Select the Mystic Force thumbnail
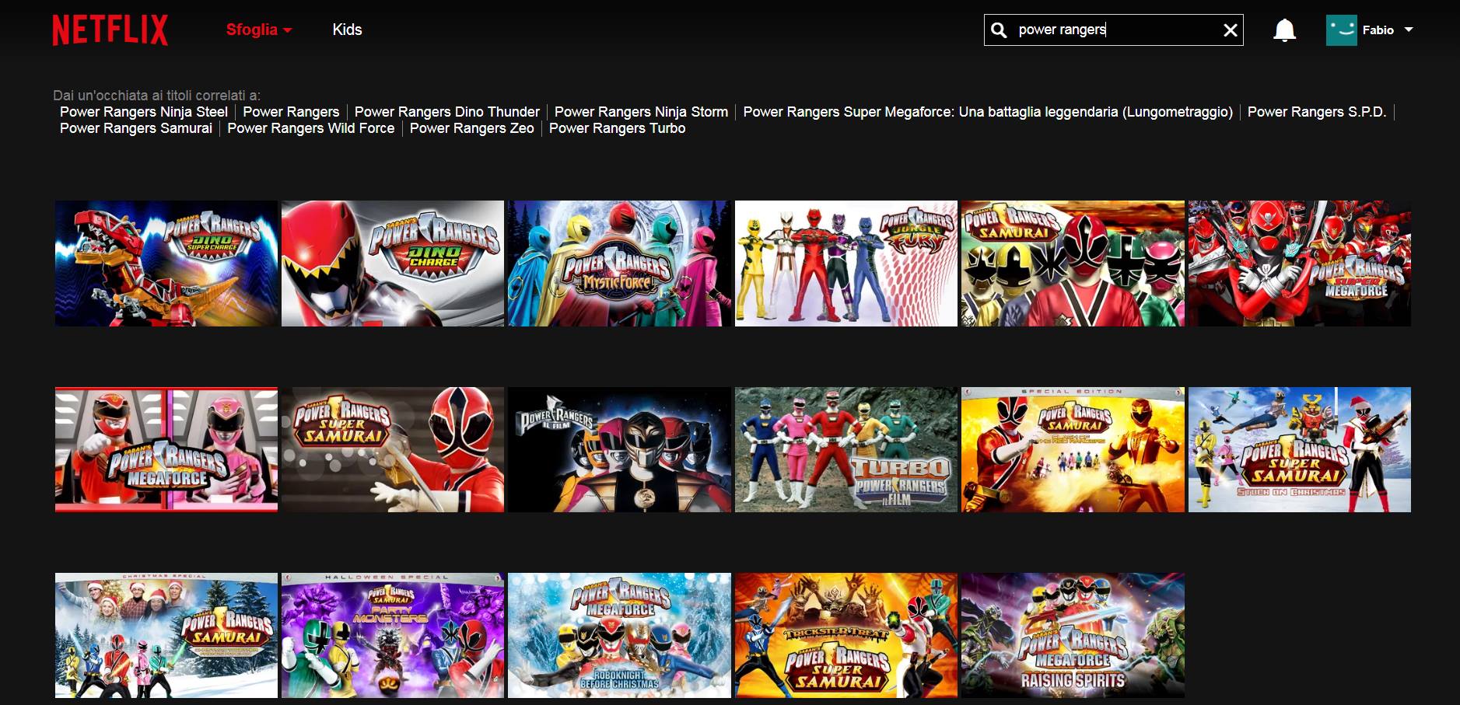The image size is (1460, 705). 619,264
